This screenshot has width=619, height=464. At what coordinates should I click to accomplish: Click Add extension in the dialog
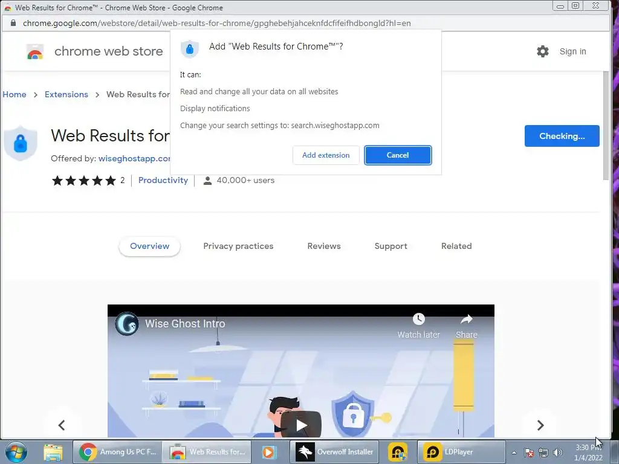point(326,155)
